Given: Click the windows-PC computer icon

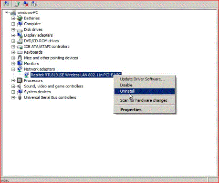Looking at the screenshot, I should click(x=13, y=13).
